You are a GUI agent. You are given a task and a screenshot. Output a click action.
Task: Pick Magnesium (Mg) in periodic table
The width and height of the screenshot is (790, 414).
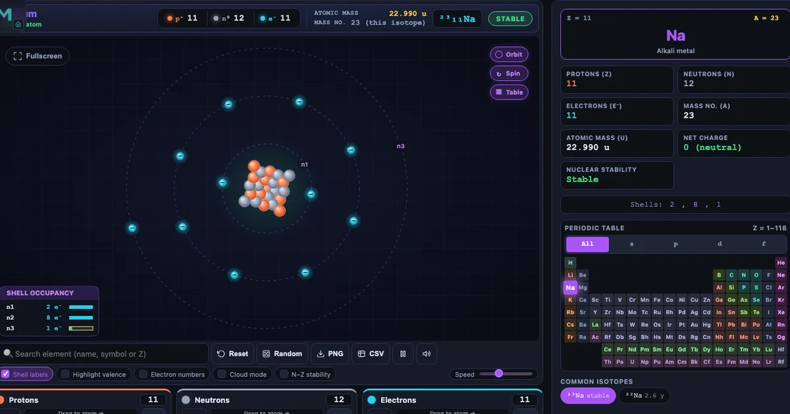[583, 287]
